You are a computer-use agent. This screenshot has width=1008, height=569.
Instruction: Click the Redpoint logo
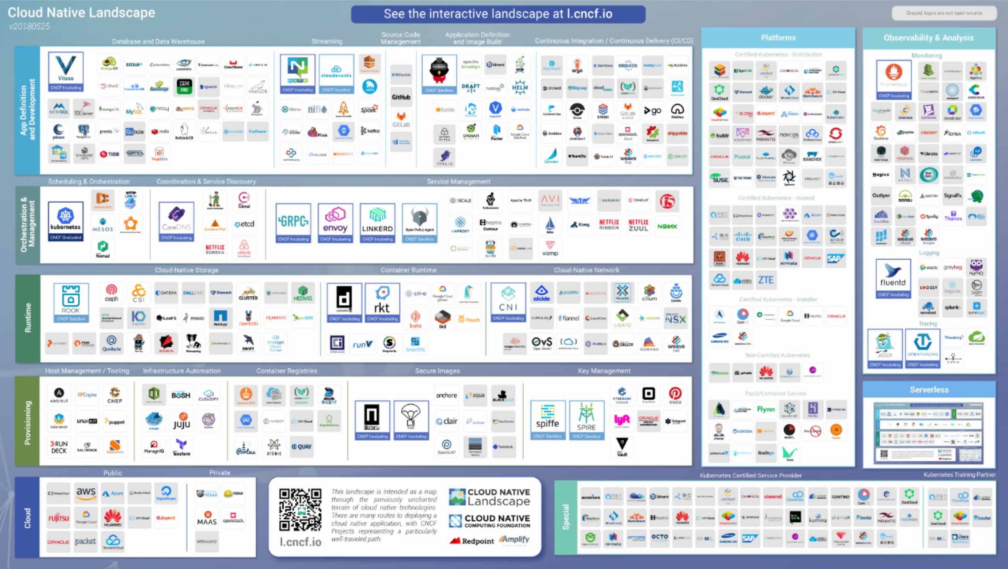(x=472, y=541)
